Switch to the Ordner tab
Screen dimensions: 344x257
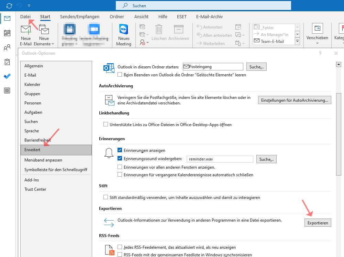pos(117,17)
